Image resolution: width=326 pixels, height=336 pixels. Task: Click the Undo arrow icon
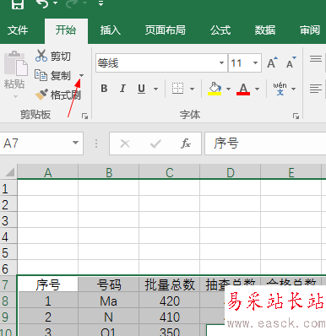click(43, 3)
